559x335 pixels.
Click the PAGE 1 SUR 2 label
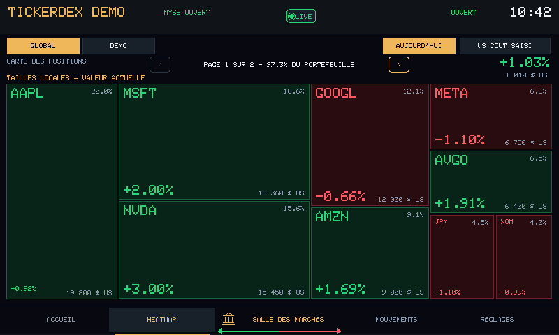[x=279, y=65]
